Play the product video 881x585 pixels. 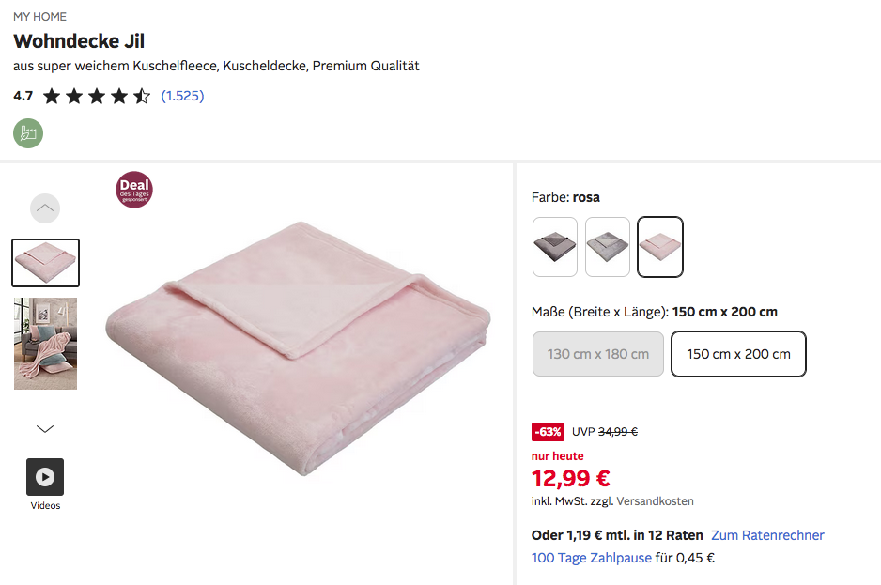coord(45,477)
